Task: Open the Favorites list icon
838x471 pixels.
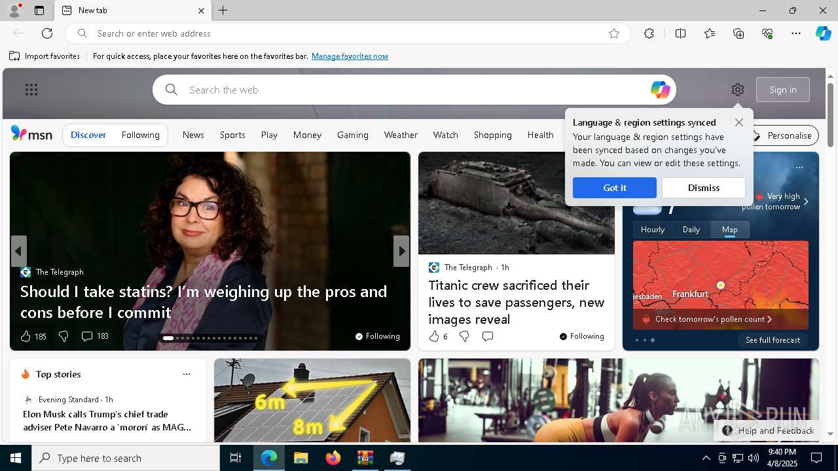Action: pos(710,33)
